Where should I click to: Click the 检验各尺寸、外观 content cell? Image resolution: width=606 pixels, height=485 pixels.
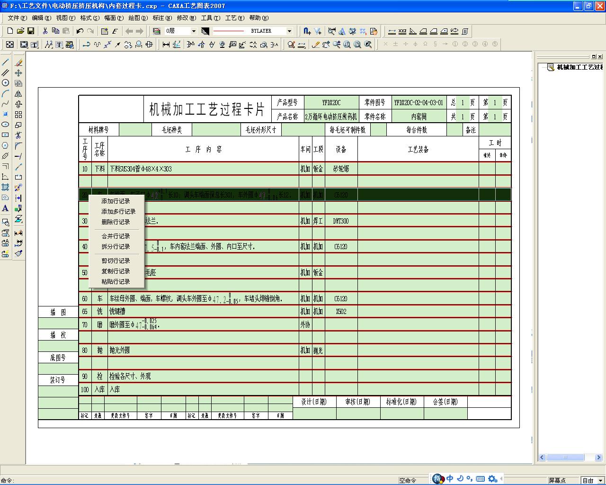[203, 377]
